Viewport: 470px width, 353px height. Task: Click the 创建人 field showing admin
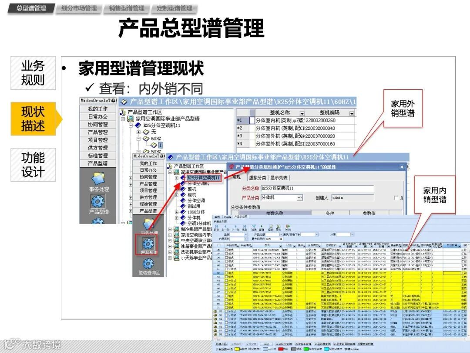click(x=352, y=197)
